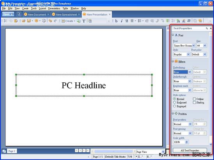Screen dimensions: 214x160
Task: Open the Font color dropdown
Action: pos(205,54)
